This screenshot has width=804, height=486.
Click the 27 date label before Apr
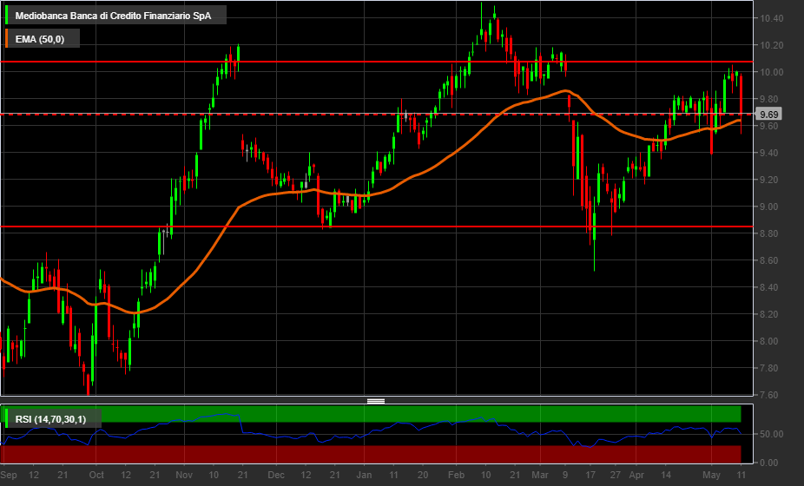[616, 476]
